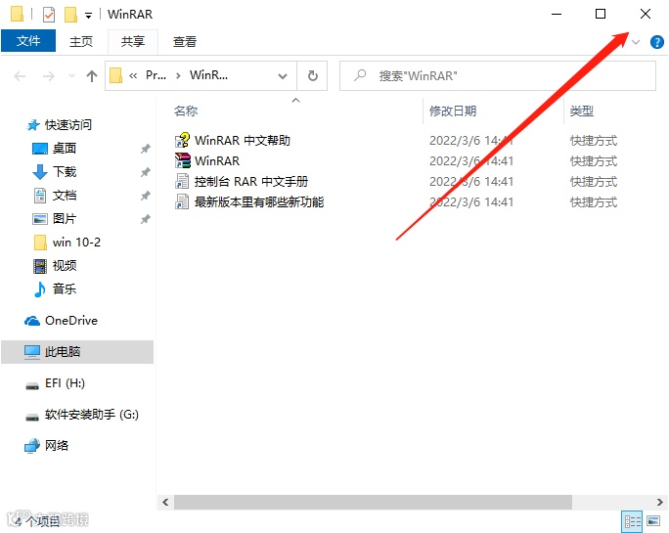Open 视频 in the navigation pane
669x533 pixels.
pos(64,266)
